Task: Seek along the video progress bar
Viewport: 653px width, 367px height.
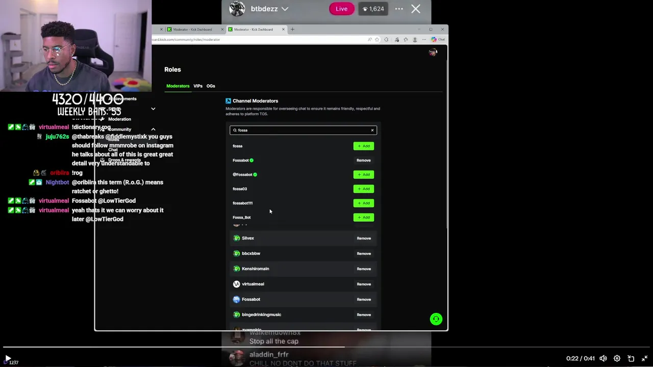Action: tap(326, 348)
